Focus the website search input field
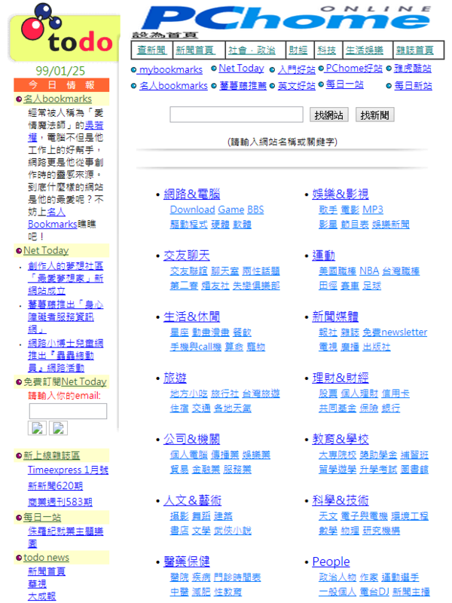 (x=237, y=115)
